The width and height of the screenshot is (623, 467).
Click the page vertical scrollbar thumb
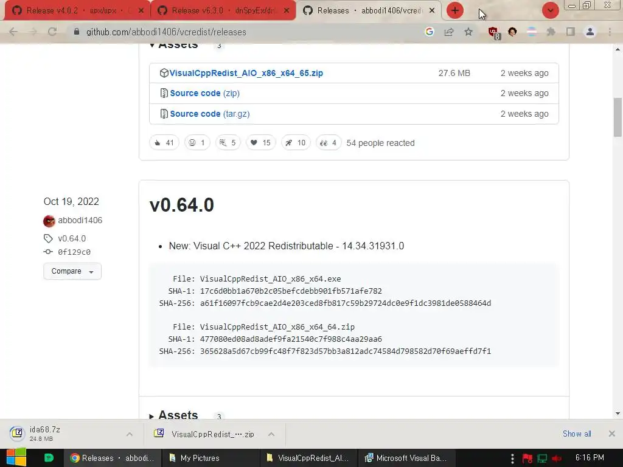618,117
